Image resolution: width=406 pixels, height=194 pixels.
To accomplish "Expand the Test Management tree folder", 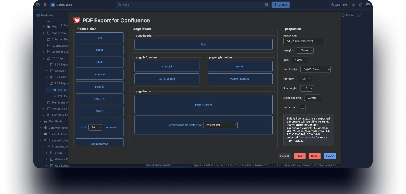I will [x=44, y=102].
